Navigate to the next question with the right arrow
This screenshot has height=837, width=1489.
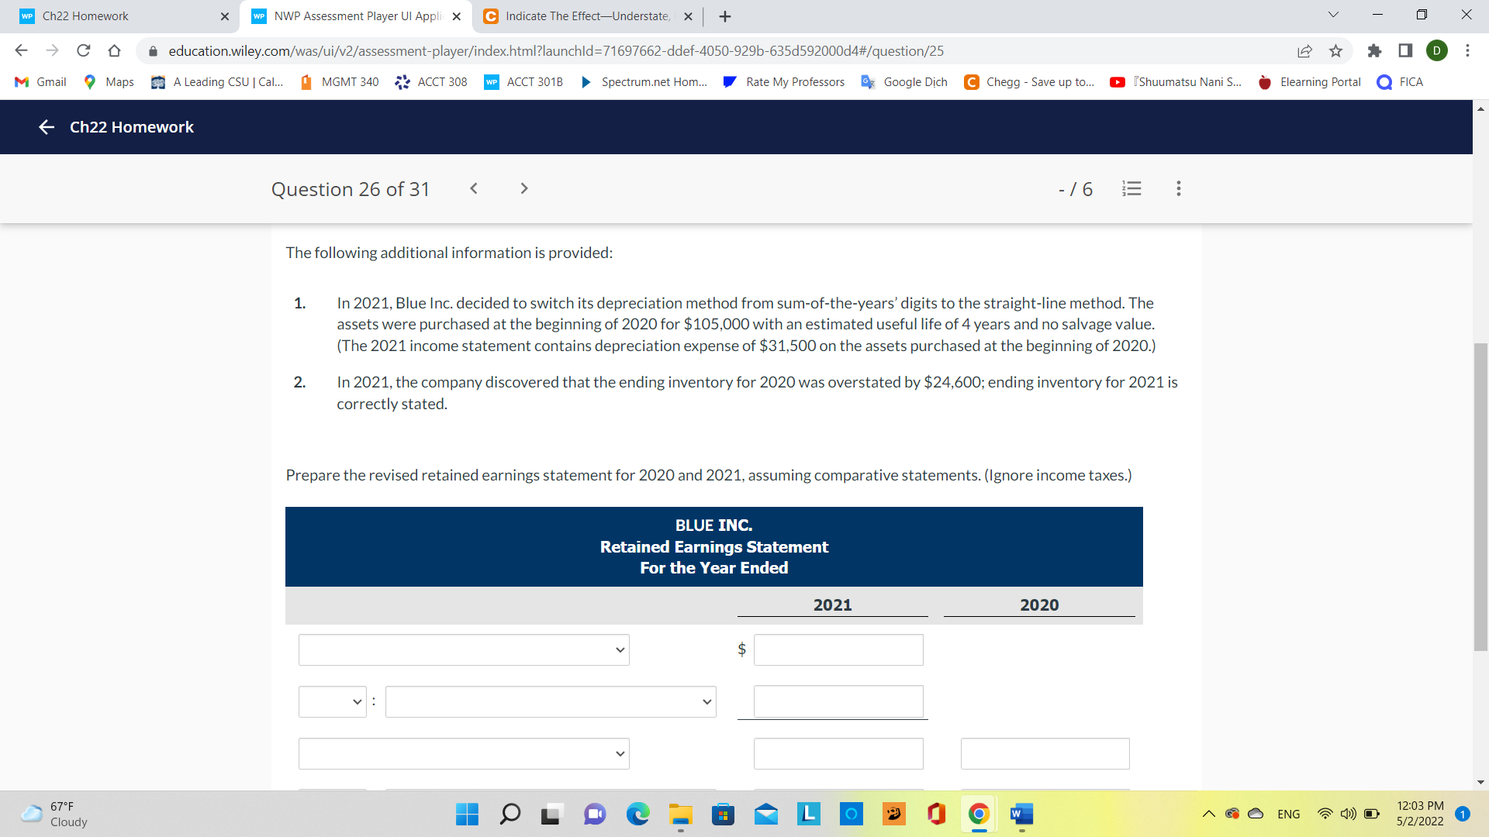524,188
